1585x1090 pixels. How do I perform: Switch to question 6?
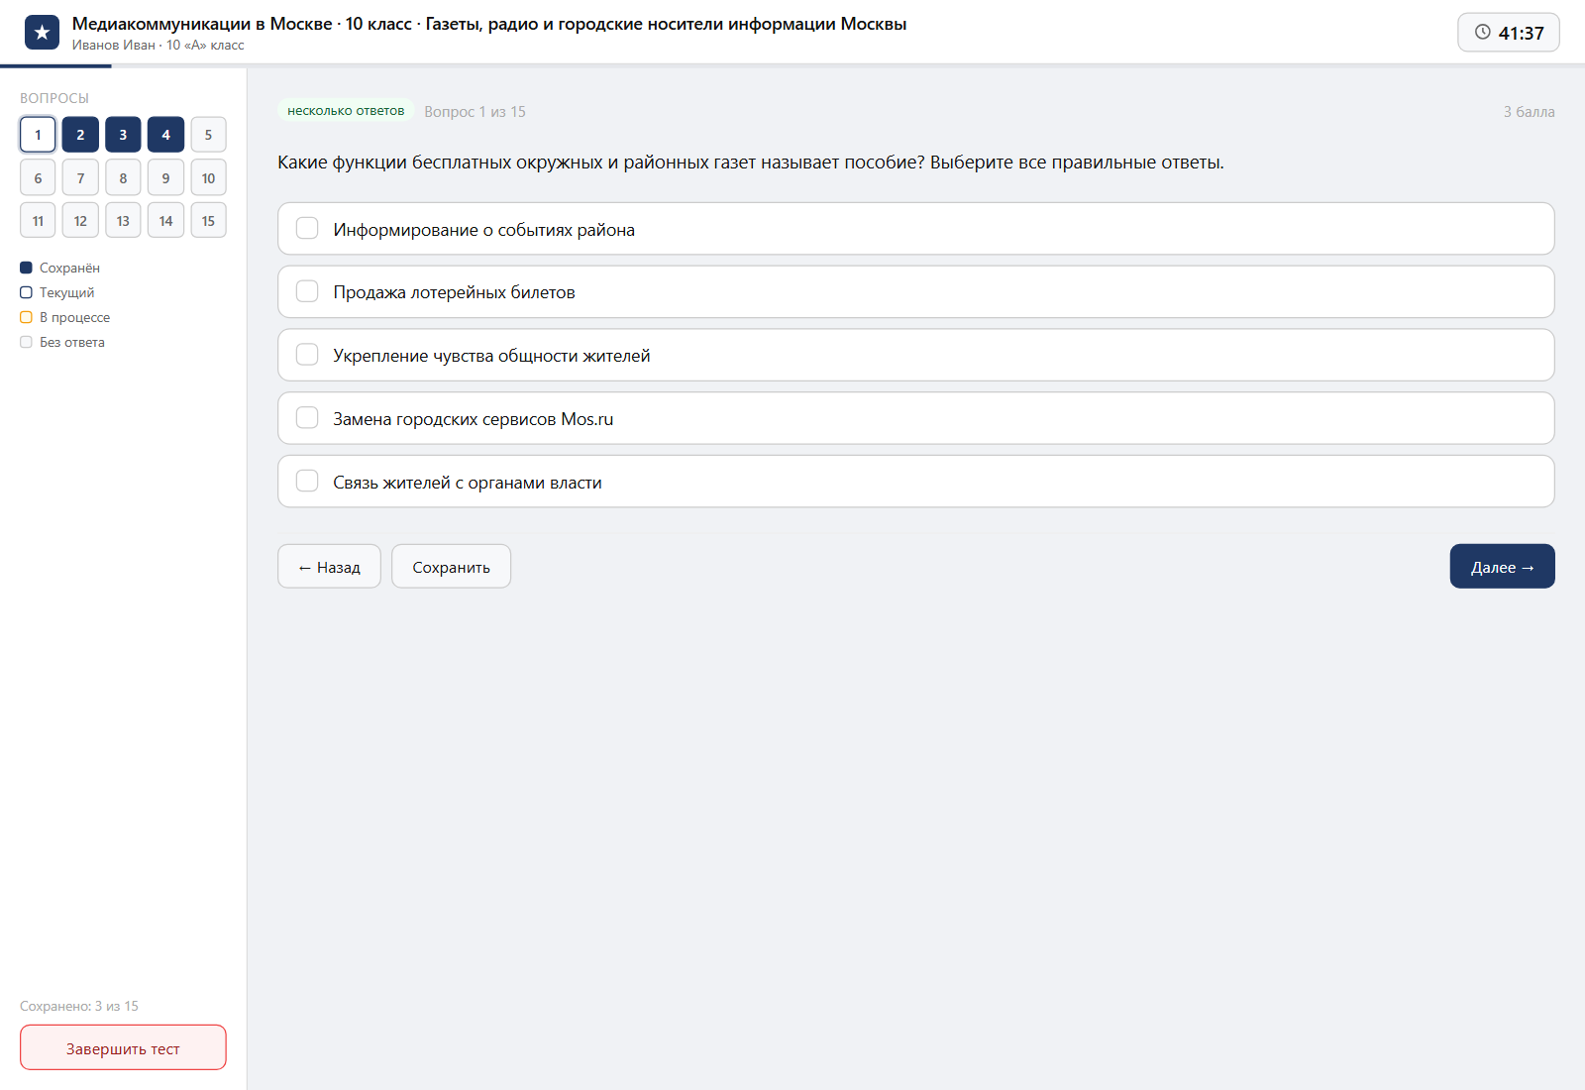pyautogui.click(x=38, y=178)
